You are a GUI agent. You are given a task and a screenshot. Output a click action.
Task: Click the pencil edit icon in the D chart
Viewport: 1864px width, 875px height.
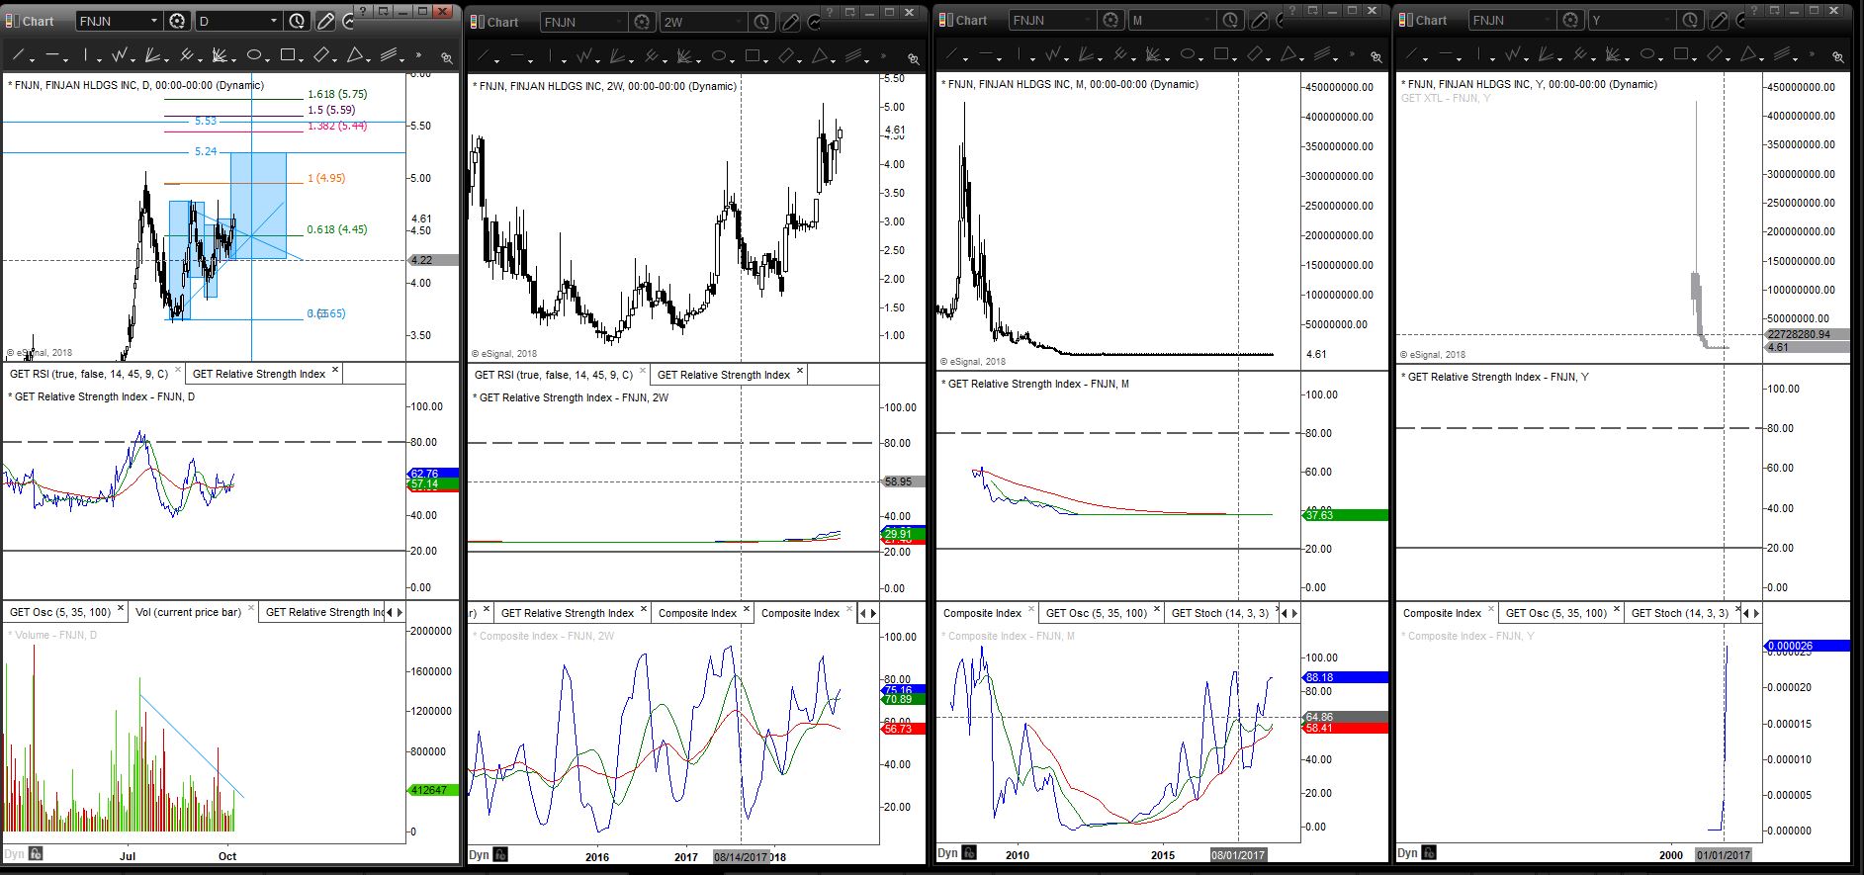324,21
